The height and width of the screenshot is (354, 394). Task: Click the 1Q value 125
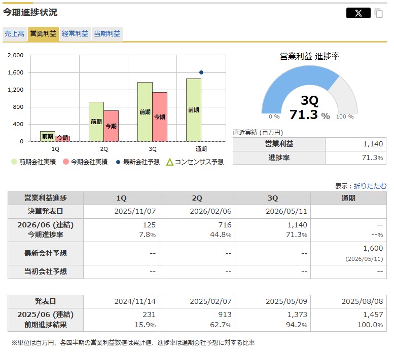click(x=149, y=225)
